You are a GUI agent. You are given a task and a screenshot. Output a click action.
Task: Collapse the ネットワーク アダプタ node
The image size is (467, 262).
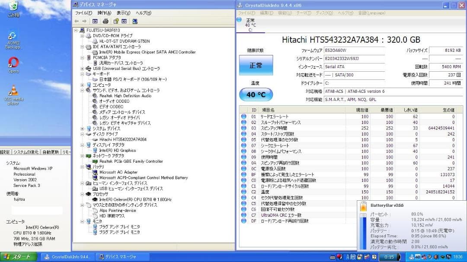(82, 156)
